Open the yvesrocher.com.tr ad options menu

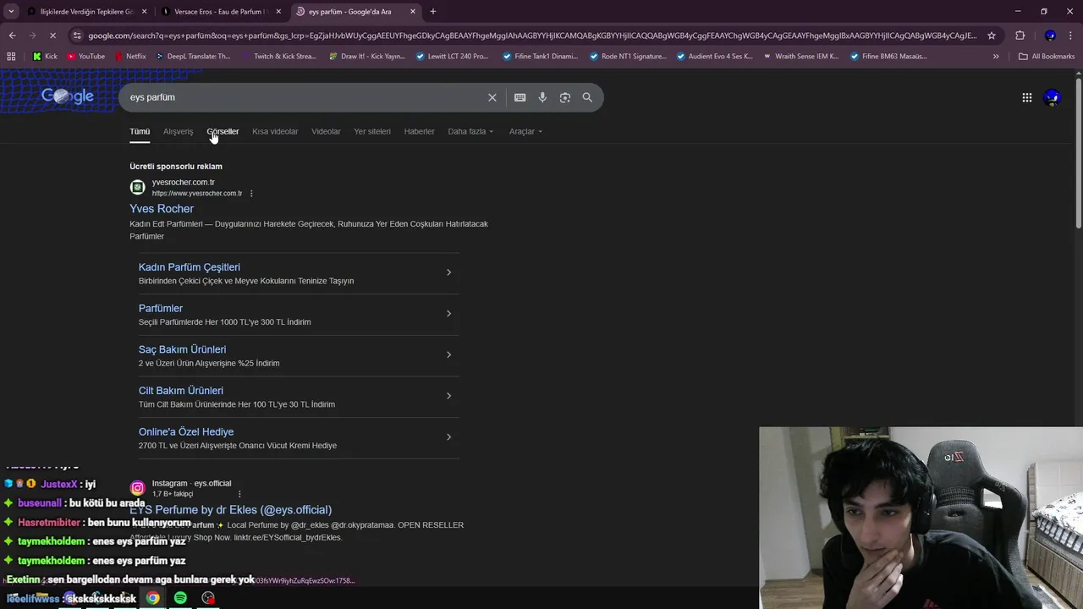click(251, 194)
